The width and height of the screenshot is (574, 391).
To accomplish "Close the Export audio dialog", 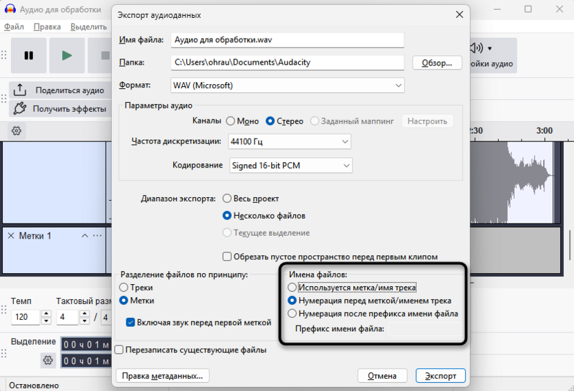I will [x=459, y=14].
